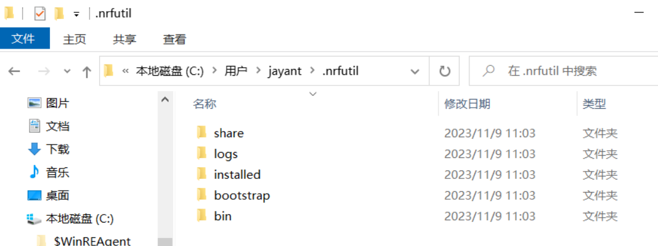This screenshot has height=246, width=658.
Task: Open the recent locations dropdown arrow
Action: tap(67, 71)
